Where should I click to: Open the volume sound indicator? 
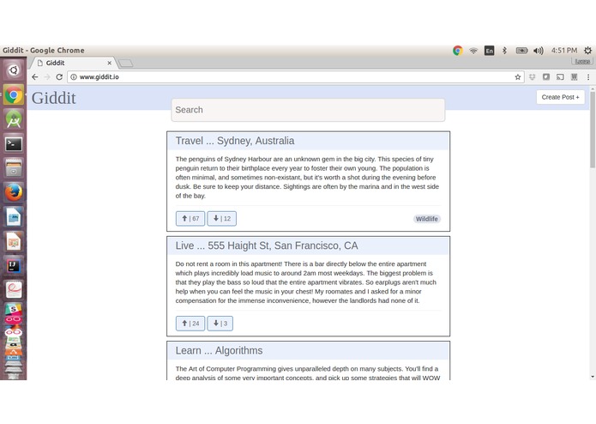539,50
